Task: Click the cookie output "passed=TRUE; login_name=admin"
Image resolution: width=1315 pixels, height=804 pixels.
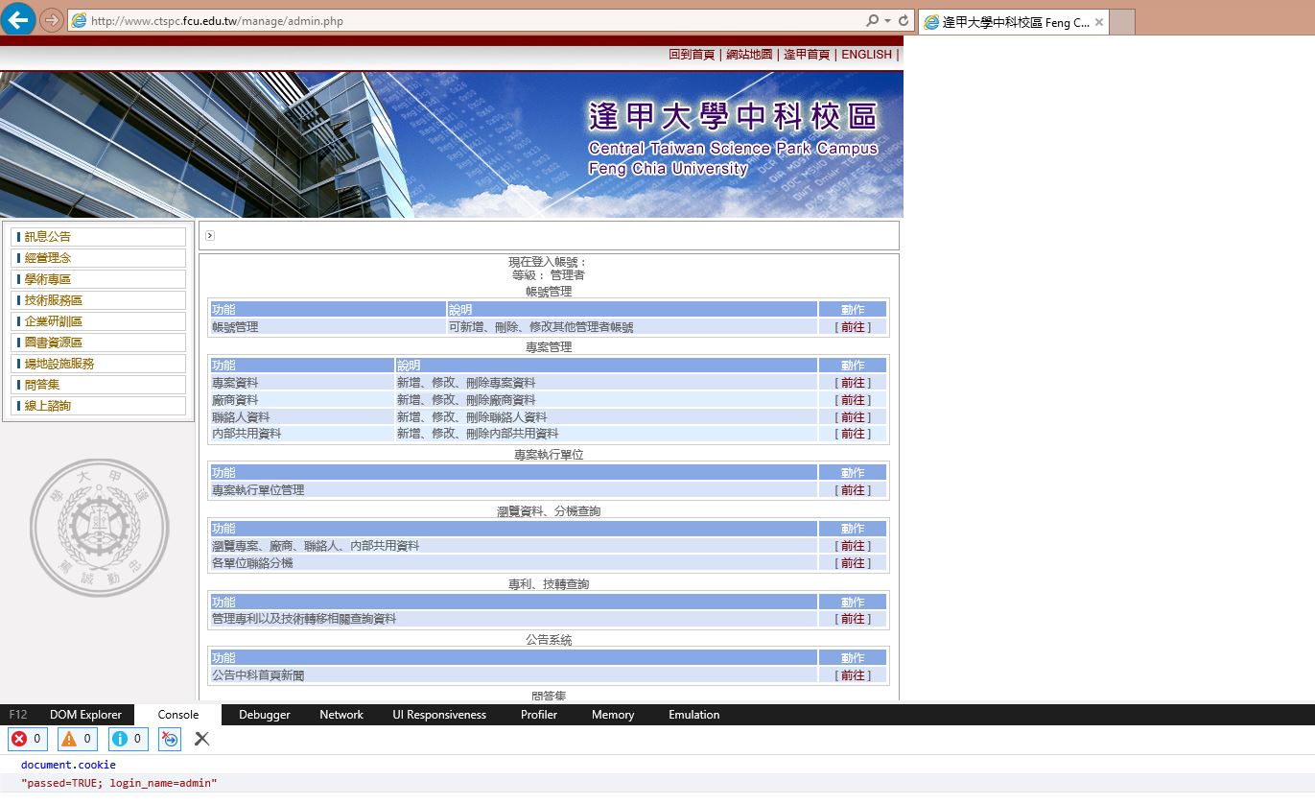Action: [x=119, y=784]
